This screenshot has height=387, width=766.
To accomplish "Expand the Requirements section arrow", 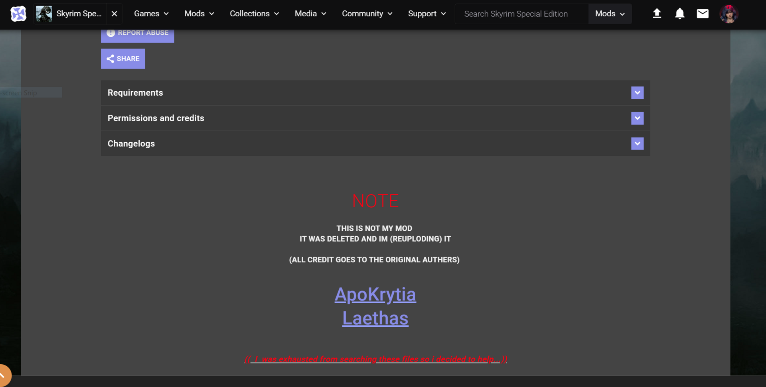I will 637,93.
